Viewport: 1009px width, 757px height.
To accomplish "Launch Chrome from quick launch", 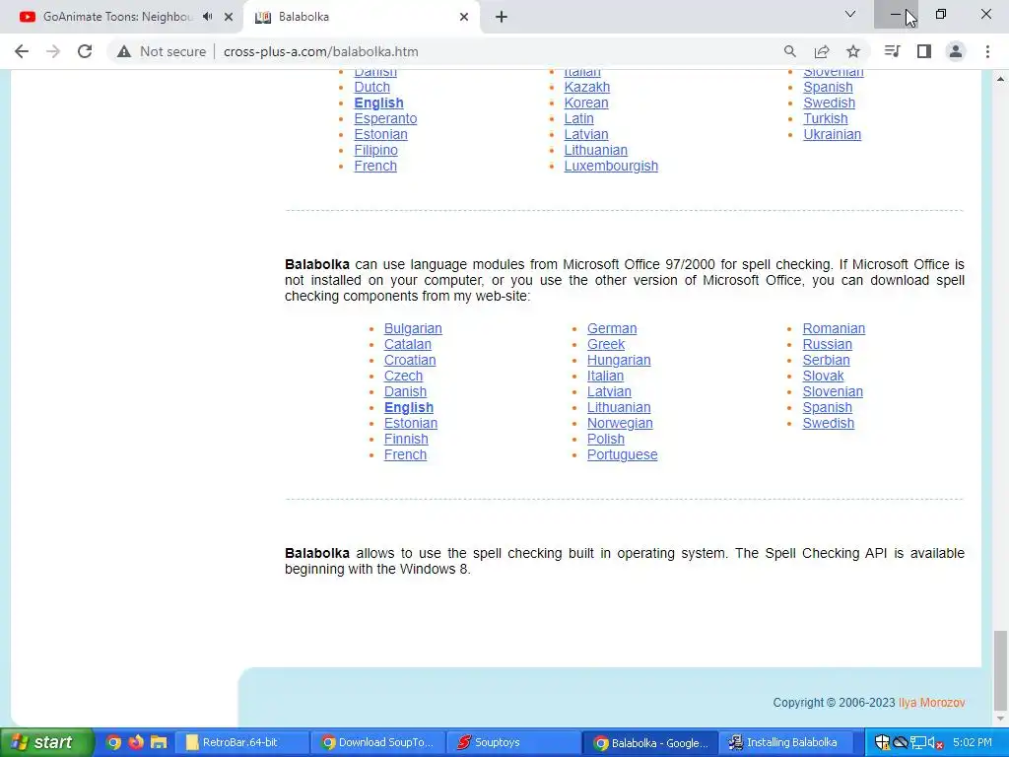I will click(113, 743).
